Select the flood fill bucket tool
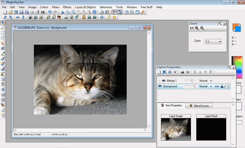Image resolution: width=245 pixels, height=148 pixels. click(x=3, y=89)
